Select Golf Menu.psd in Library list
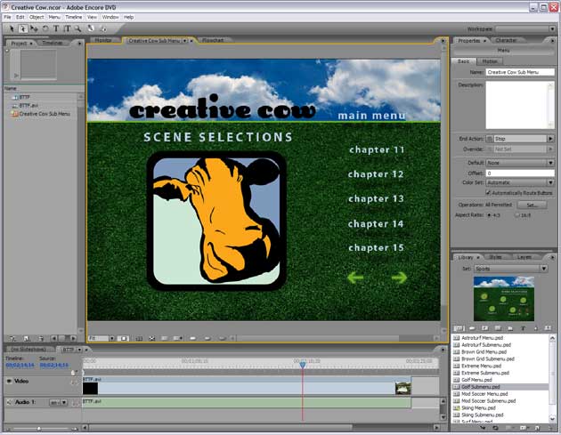 pyautogui.click(x=476, y=380)
